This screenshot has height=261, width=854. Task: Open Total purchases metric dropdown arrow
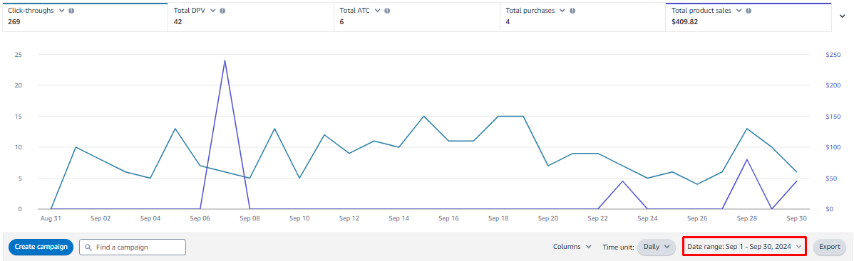562,11
